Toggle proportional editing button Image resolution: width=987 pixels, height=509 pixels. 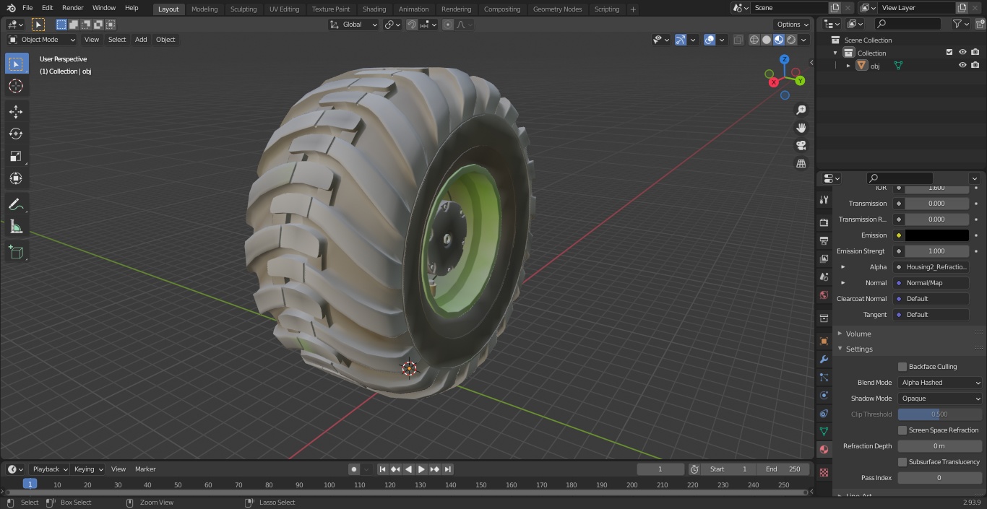(448, 25)
